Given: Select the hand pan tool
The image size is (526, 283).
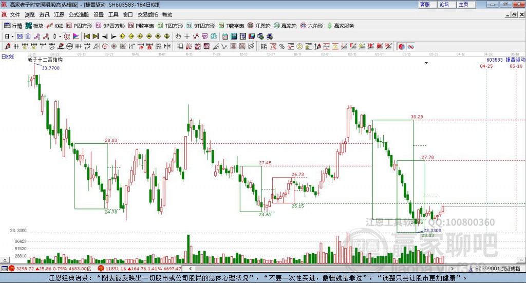Looking at the screenshot, I should tap(178, 36).
